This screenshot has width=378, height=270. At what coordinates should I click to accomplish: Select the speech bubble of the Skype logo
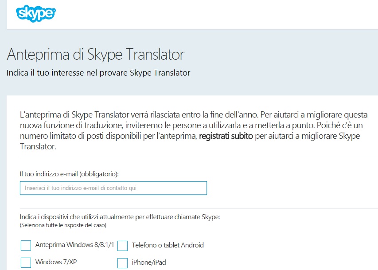click(35, 13)
